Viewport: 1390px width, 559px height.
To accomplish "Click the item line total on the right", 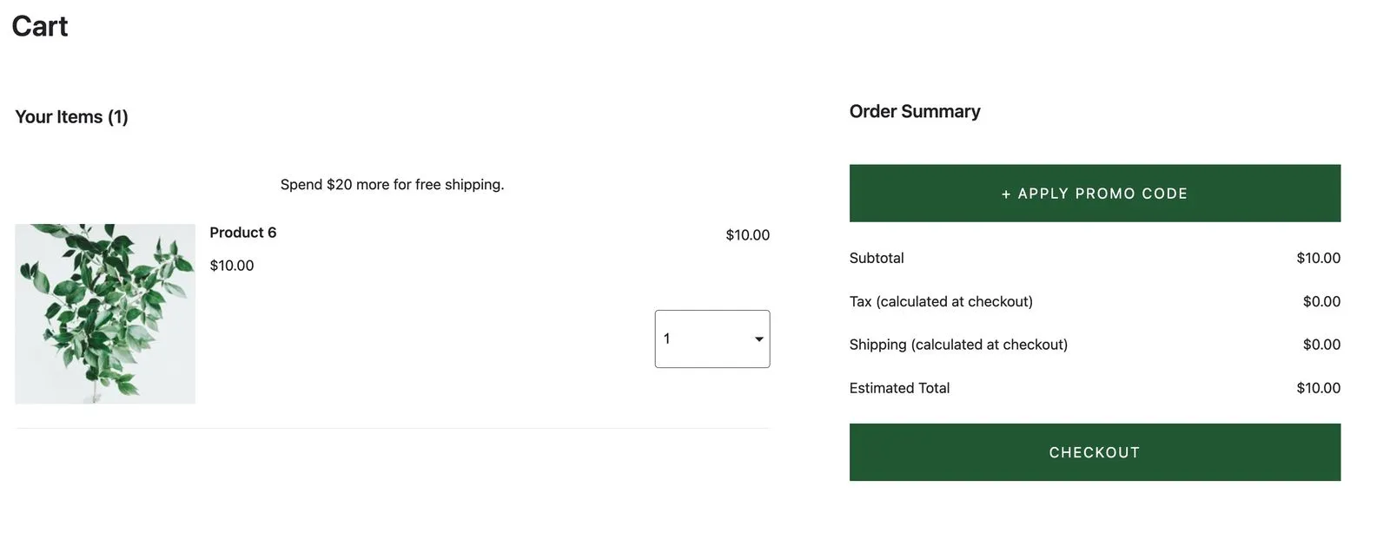I will (747, 235).
